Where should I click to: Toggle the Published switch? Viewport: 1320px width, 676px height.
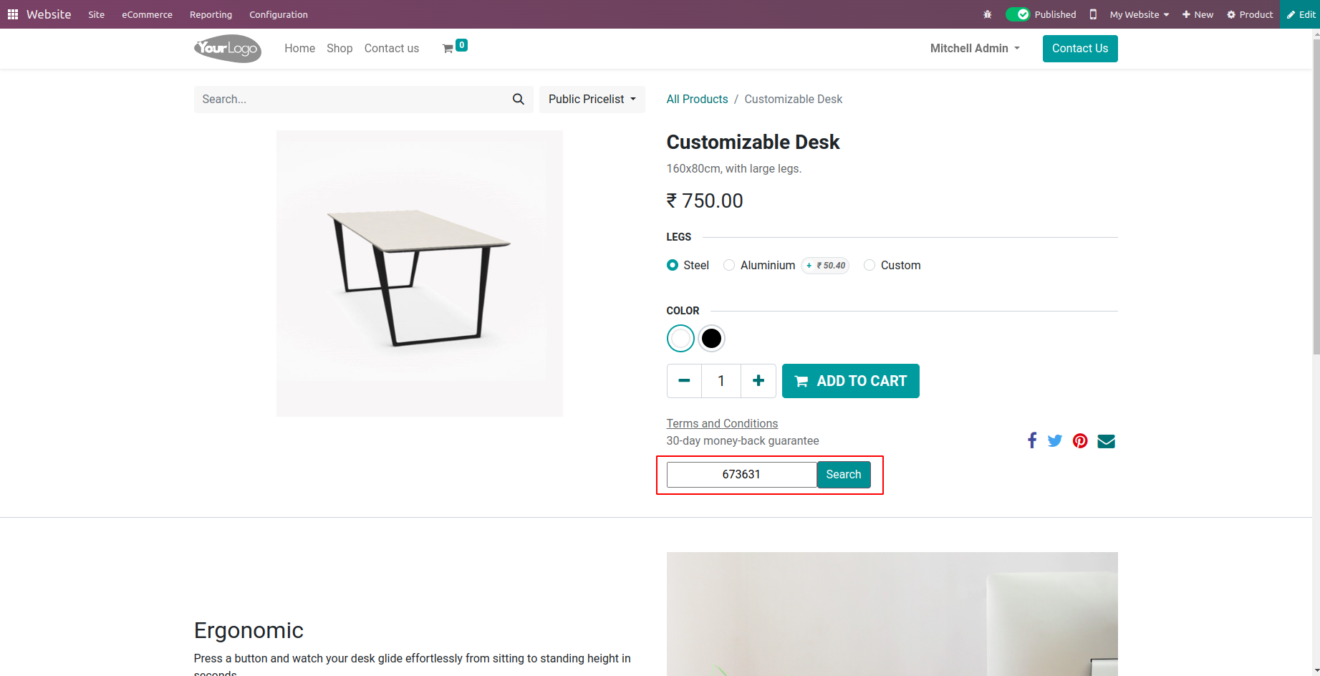tap(1017, 14)
